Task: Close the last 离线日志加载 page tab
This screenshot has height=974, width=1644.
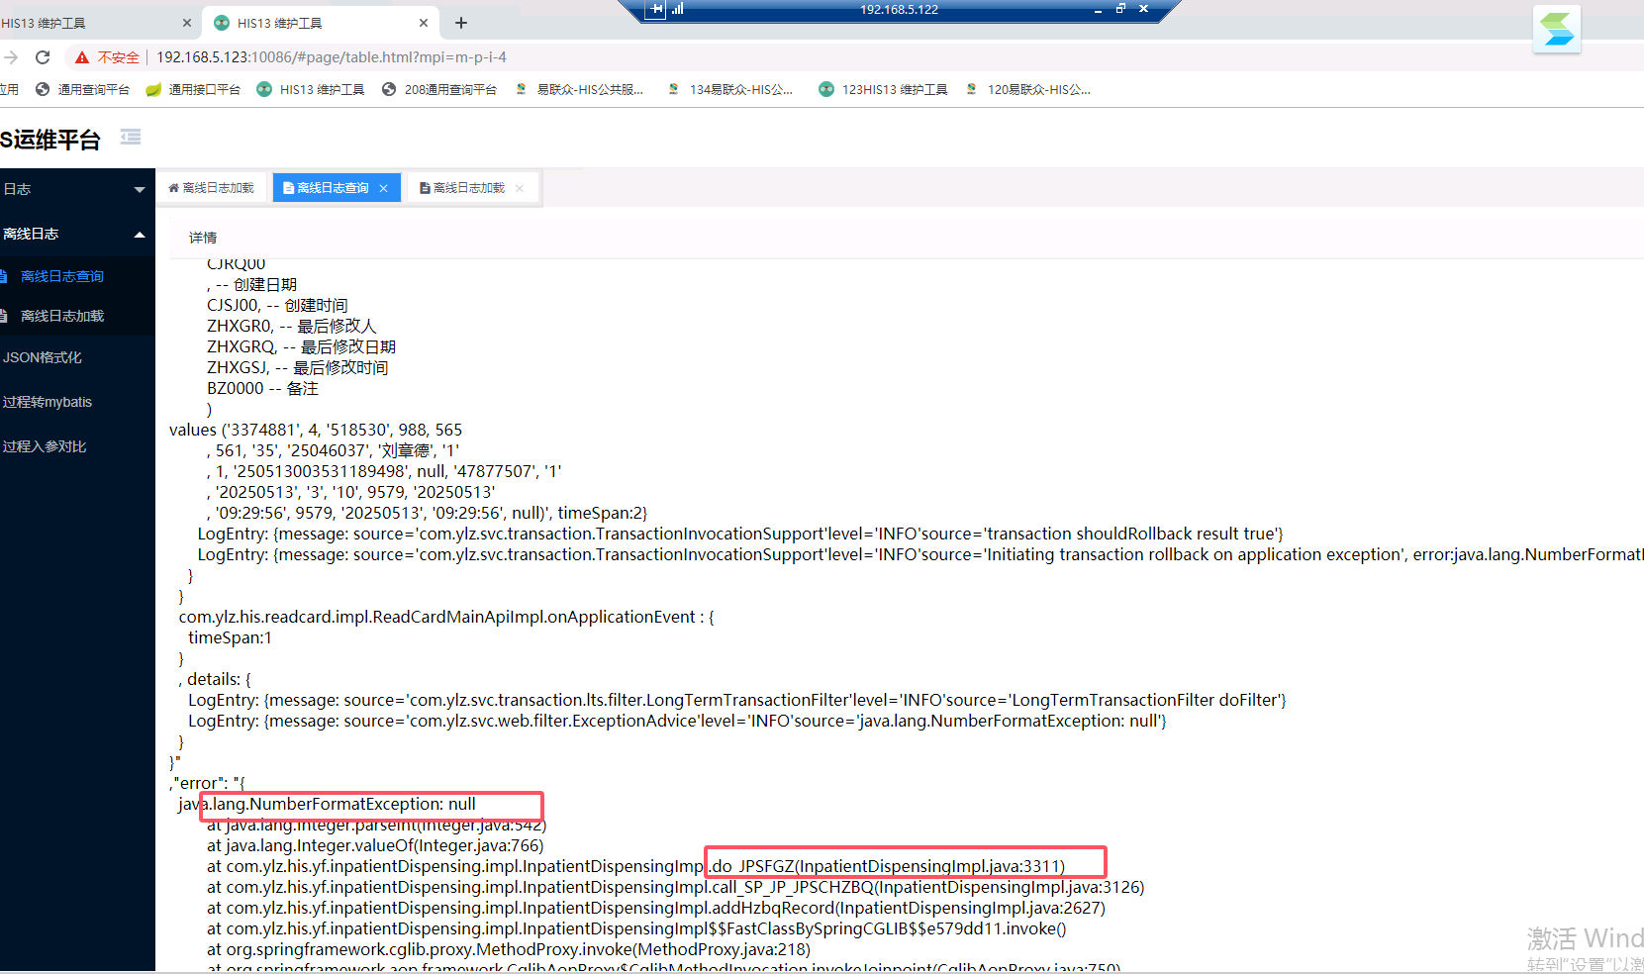Action: (x=520, y=188)
